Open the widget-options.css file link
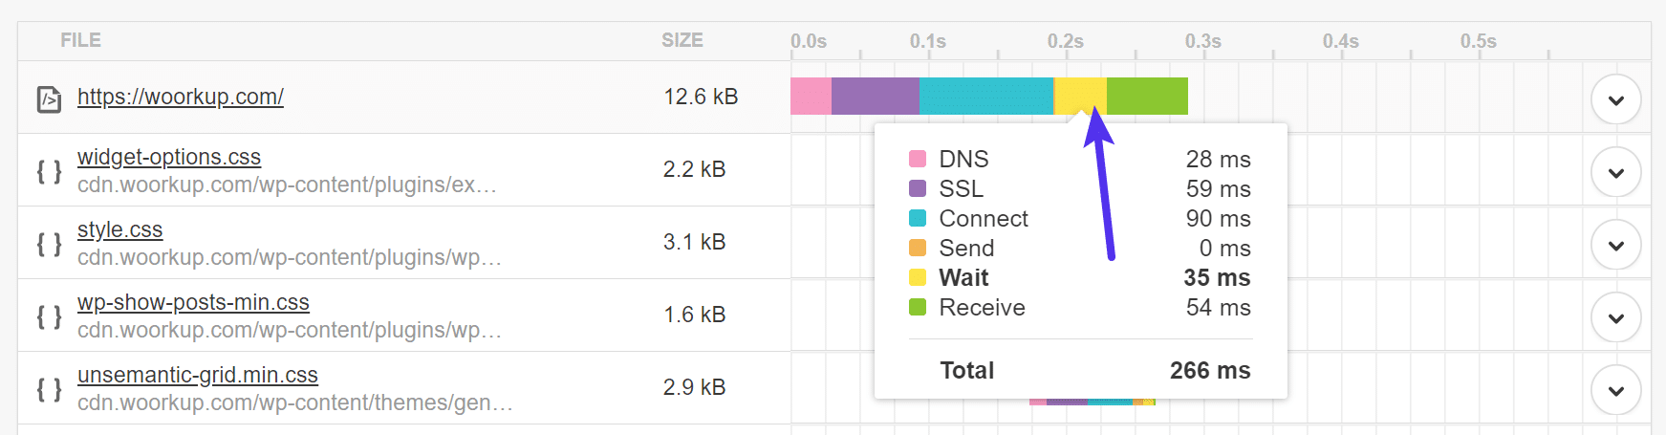Viewport: 1666px width, 435px height. click(x=169, y=157)
